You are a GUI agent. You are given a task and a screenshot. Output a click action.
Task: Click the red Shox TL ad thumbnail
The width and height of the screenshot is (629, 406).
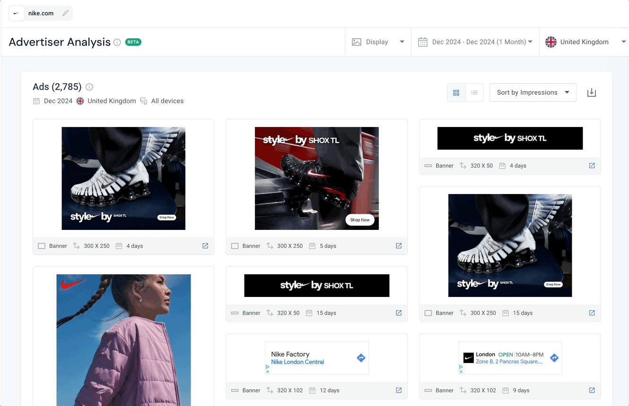pos(317,178)
